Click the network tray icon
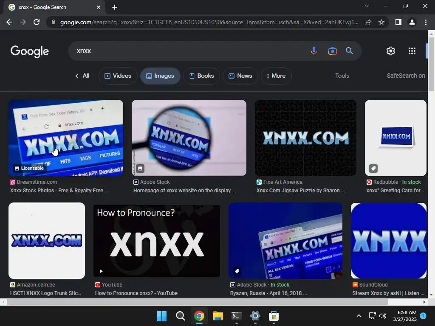435x326 pixels. (372, 316)
